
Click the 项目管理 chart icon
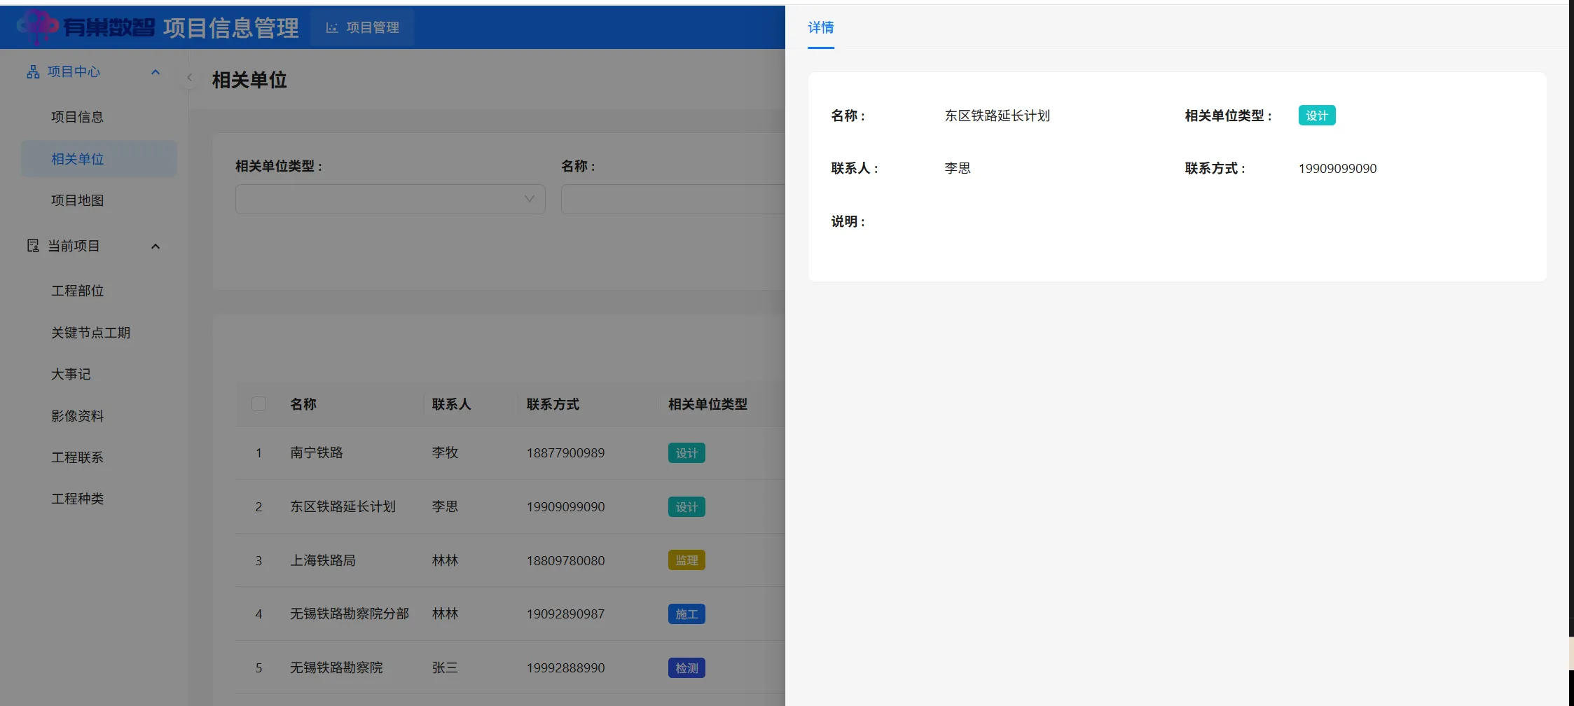[x=332, y=28]
